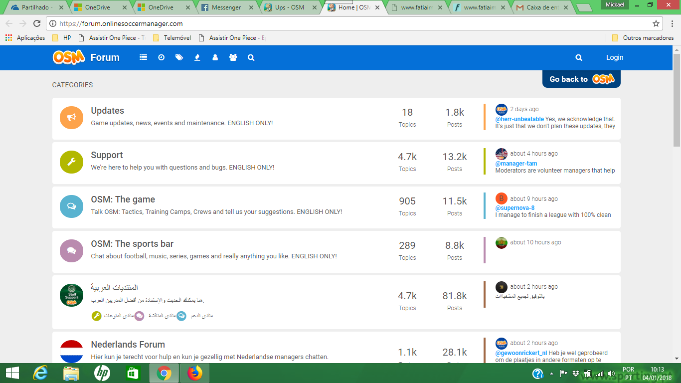Switch to the Messenger browser tab
Image resolution: width=681 pixels, height=383 pixels.
point(227,7)
